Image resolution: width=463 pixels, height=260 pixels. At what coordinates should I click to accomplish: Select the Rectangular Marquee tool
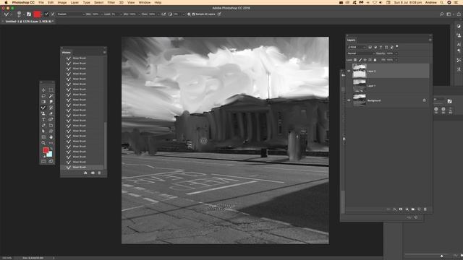click(x=51, y=90)
